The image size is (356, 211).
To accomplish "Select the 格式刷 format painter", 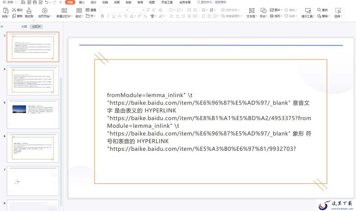I will click(29, 13).
